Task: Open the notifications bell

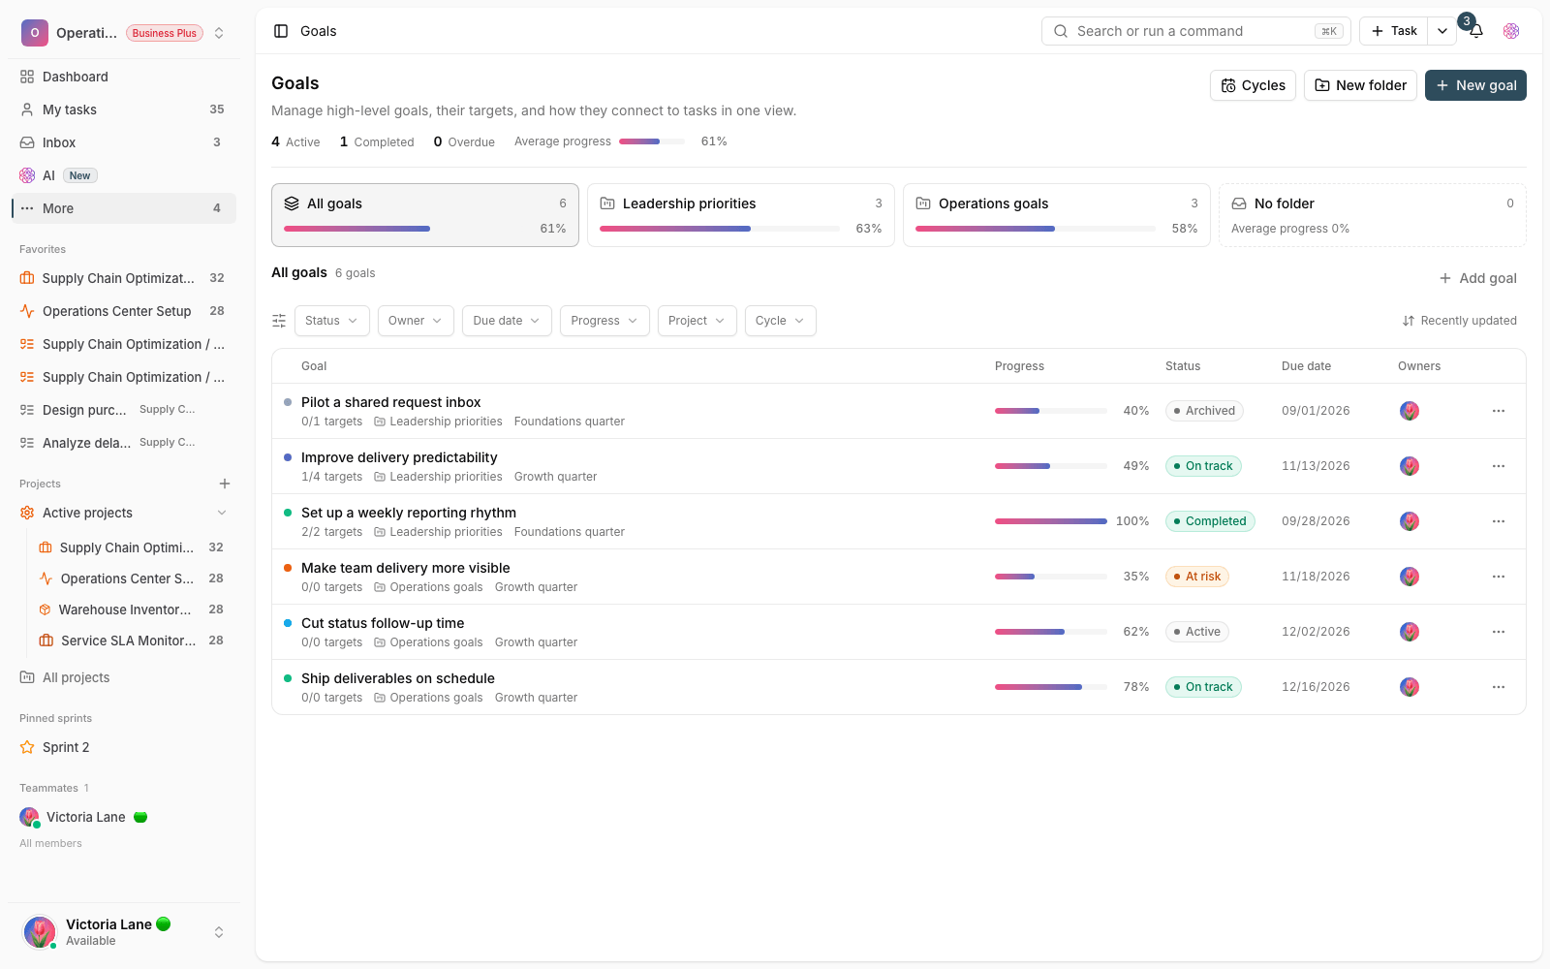Action: coord(1475,31)
